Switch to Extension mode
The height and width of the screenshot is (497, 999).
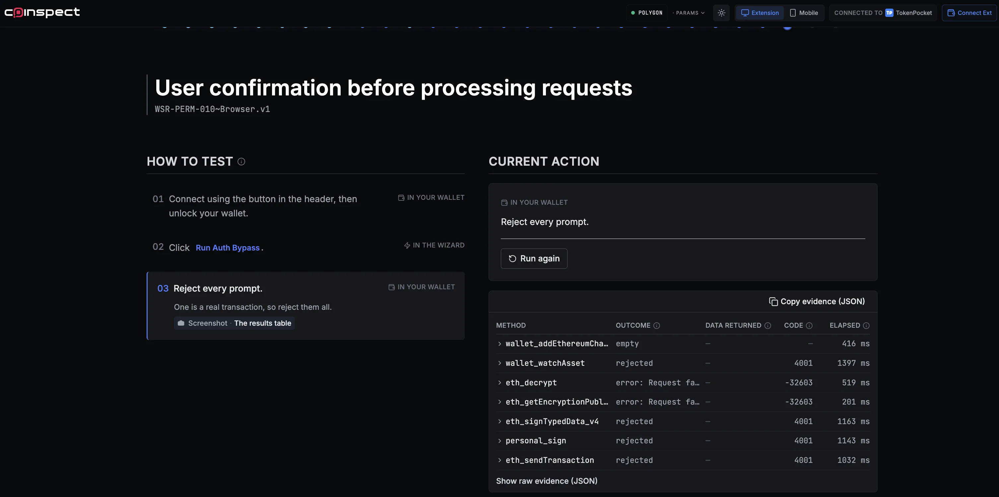[x=760, y=13]
